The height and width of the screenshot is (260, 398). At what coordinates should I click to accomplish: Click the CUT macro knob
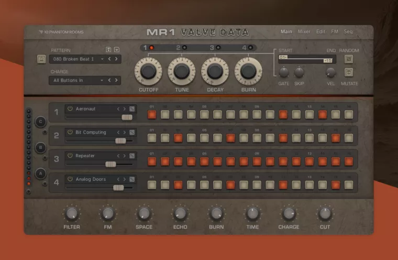click(x=325, y=213)
